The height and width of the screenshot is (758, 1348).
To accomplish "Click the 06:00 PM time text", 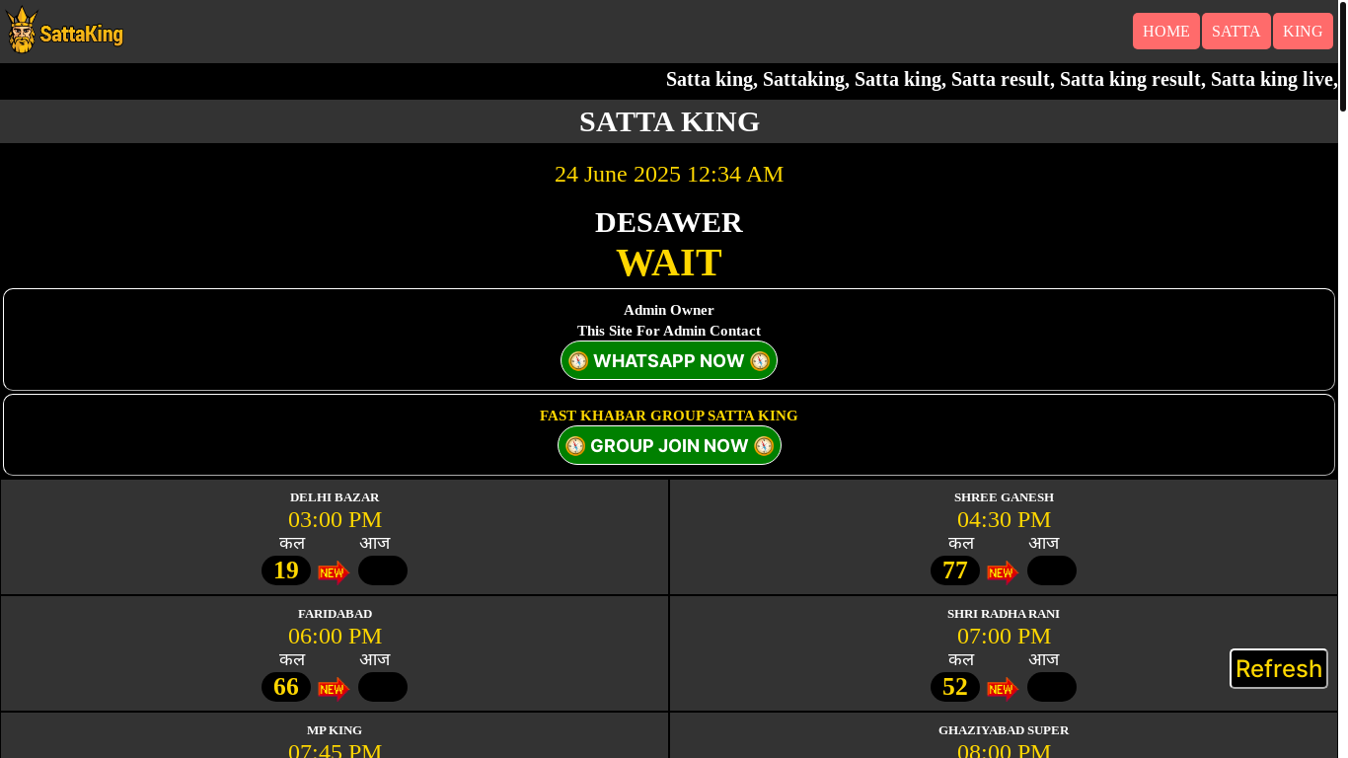I will click(335, 636).
